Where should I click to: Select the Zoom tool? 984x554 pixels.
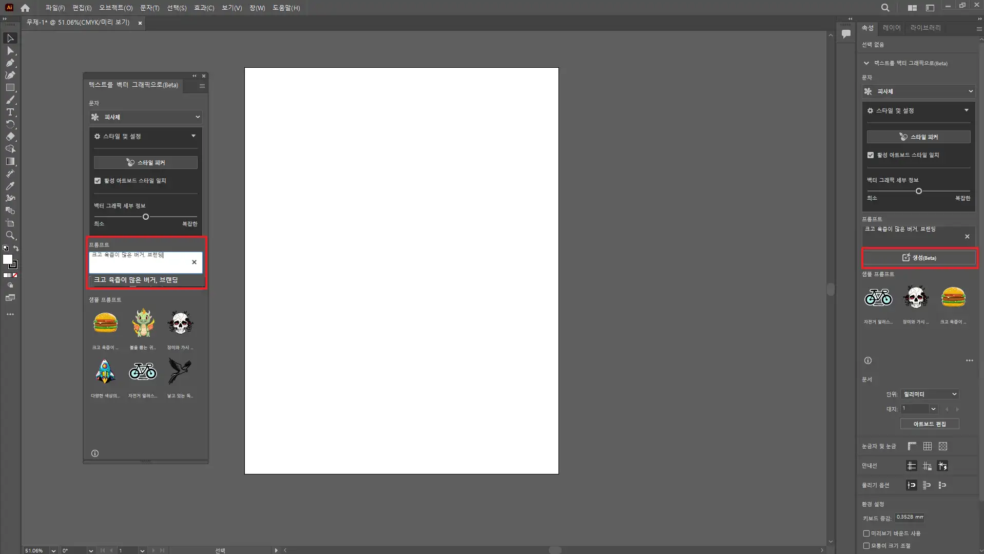[10, 235]
